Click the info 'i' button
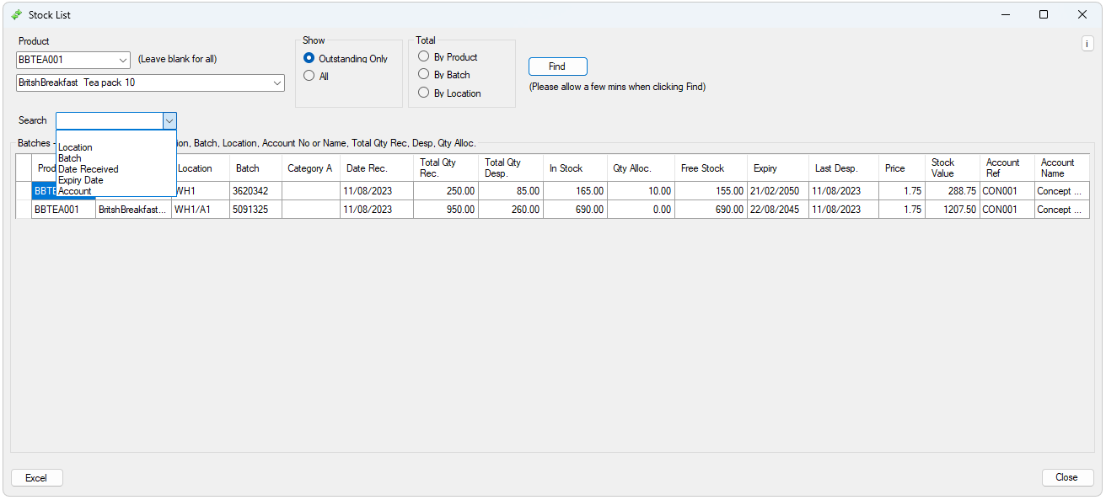Image resolution: width=1106 pixels, height=500 pixels. pos(1087,44)
